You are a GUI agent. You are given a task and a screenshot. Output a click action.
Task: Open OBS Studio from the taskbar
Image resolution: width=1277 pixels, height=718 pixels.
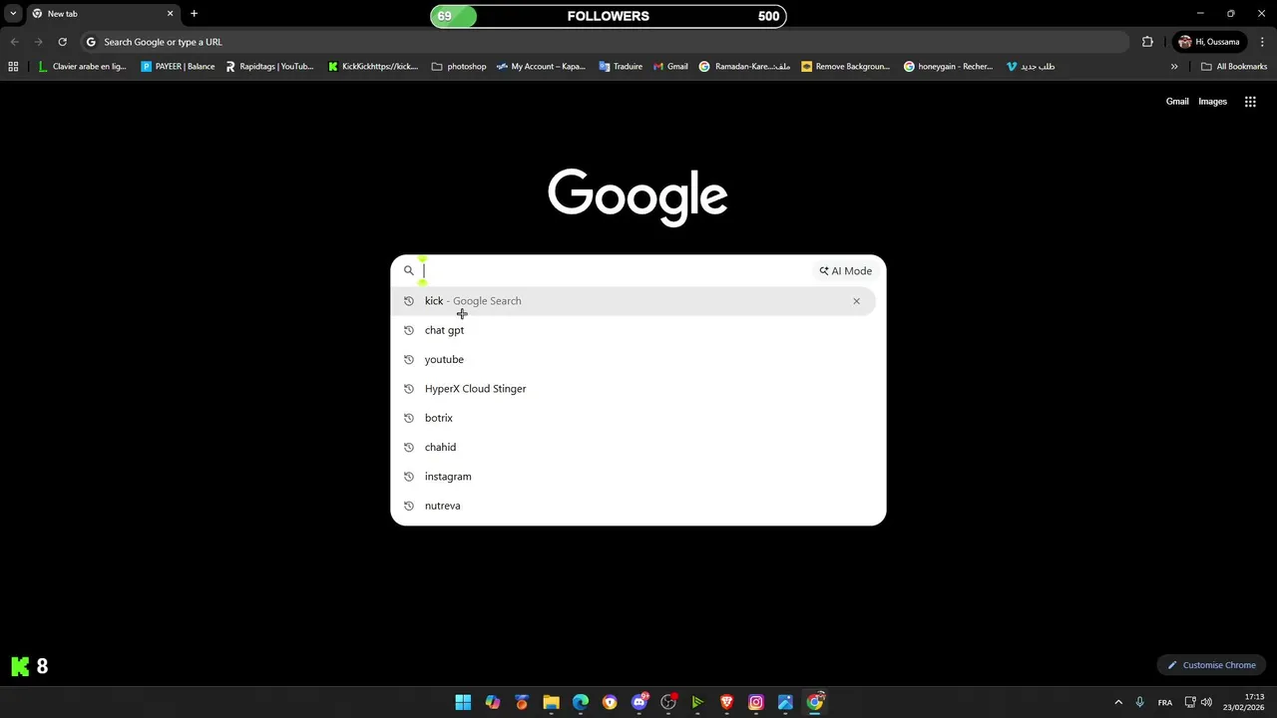[668, 702]
